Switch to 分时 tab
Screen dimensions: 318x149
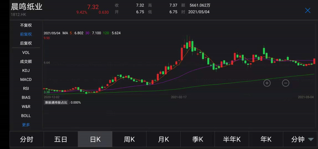pos(26,139)
